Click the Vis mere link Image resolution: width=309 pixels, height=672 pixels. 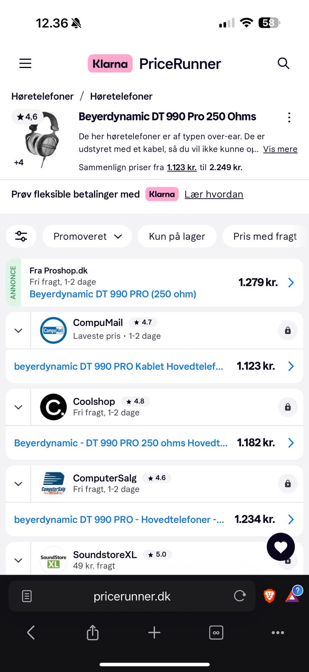(x=280, y=149)
